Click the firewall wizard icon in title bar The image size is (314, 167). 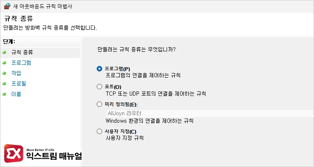[6, 6]
